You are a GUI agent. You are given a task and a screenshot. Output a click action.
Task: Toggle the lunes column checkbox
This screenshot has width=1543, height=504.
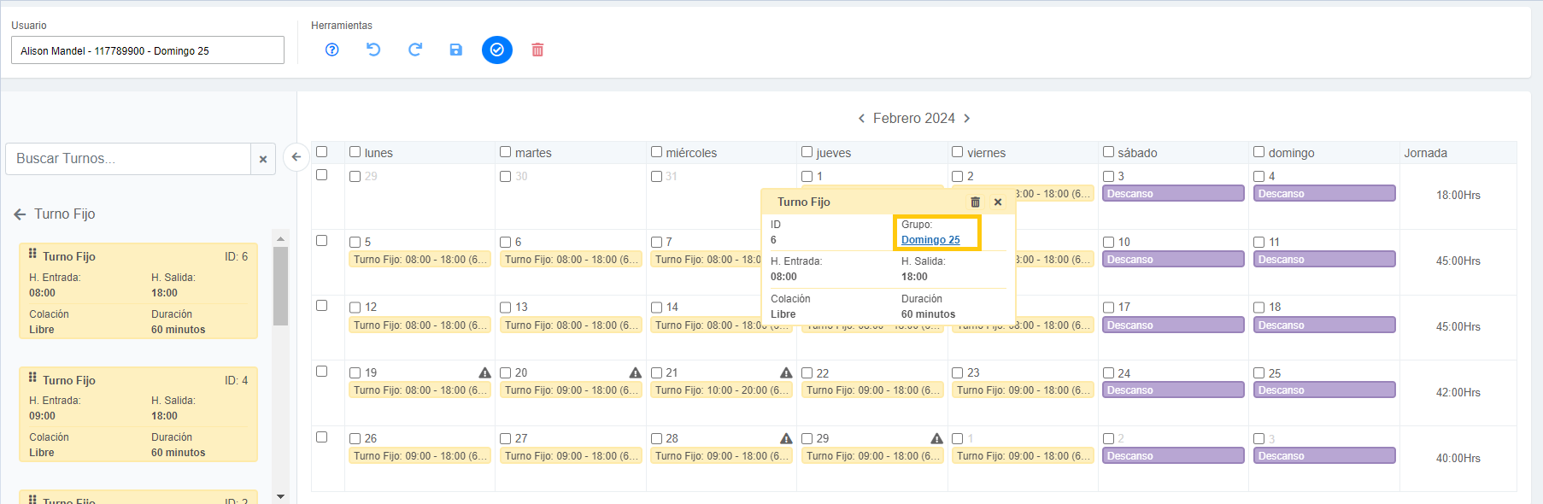[355, 152]
